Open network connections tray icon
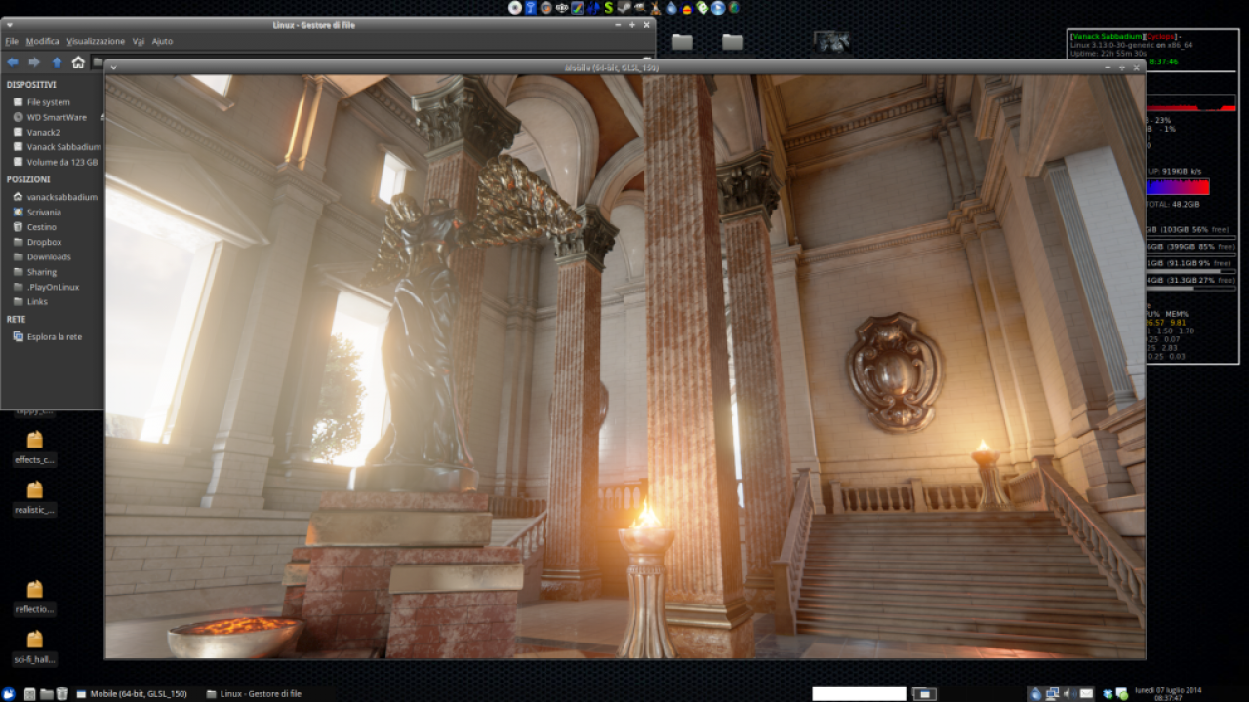Image resolution: width=1249 pixels, height=702 pixels. point(1052,694)
